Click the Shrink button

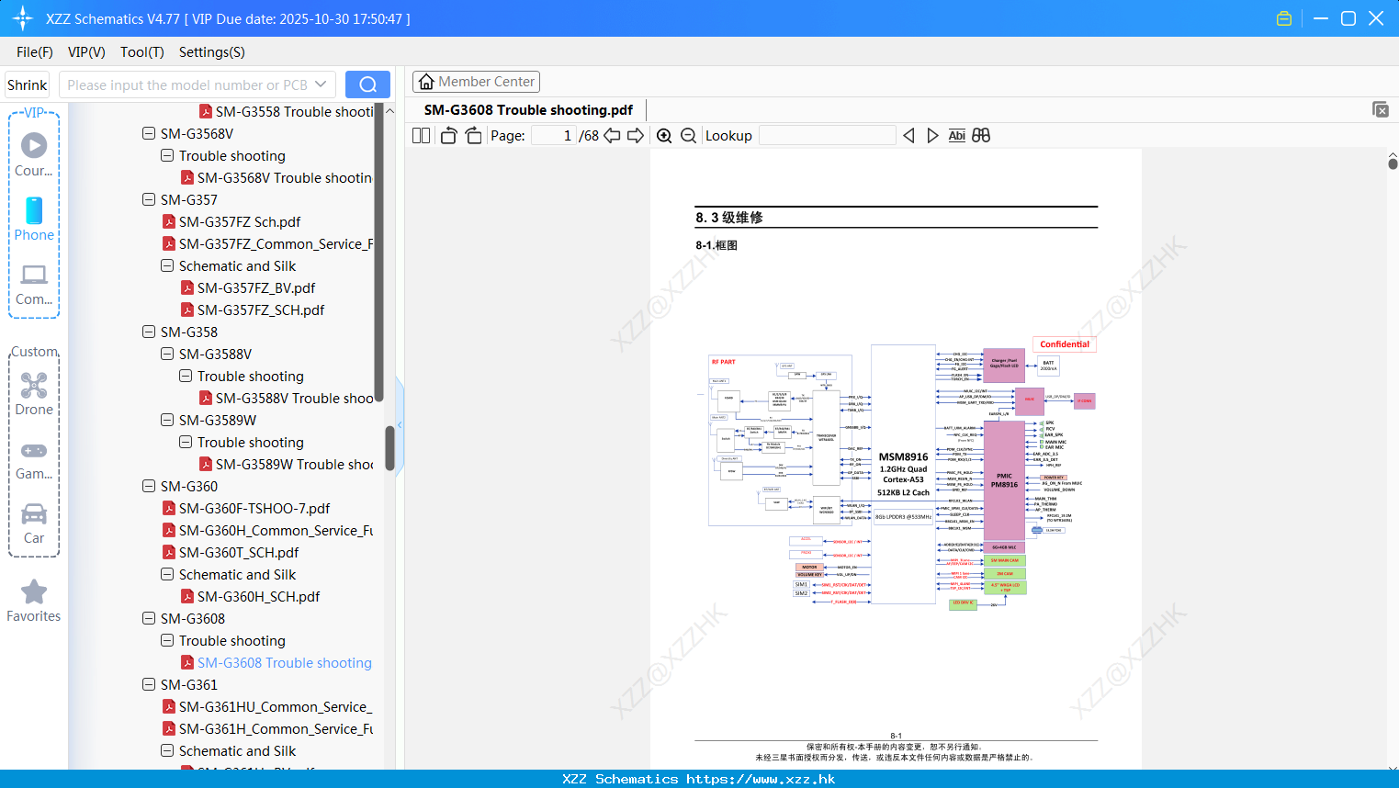click(28, 84)
